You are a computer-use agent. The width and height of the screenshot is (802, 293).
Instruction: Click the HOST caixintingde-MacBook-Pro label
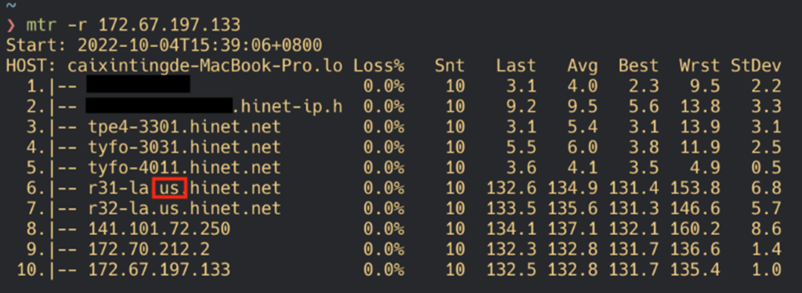[175, 66]
